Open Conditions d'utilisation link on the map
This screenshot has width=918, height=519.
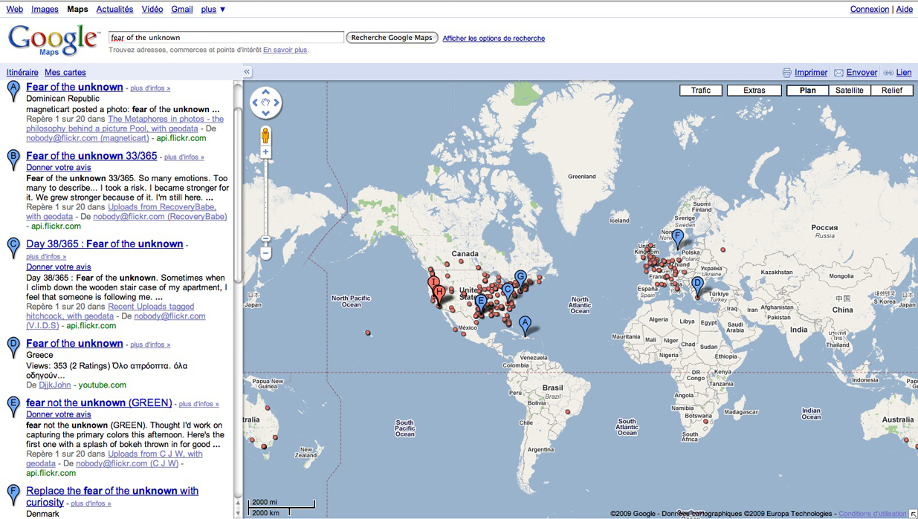point(872,514)
